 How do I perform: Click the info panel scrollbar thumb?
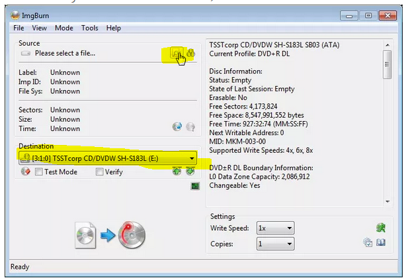coord(387,64)
